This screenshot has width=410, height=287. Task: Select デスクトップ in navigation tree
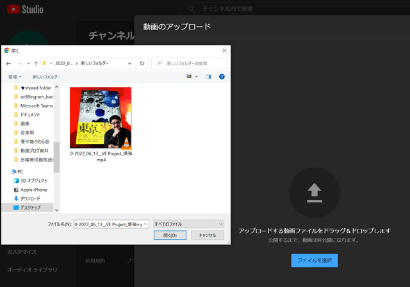coord(27,208)
